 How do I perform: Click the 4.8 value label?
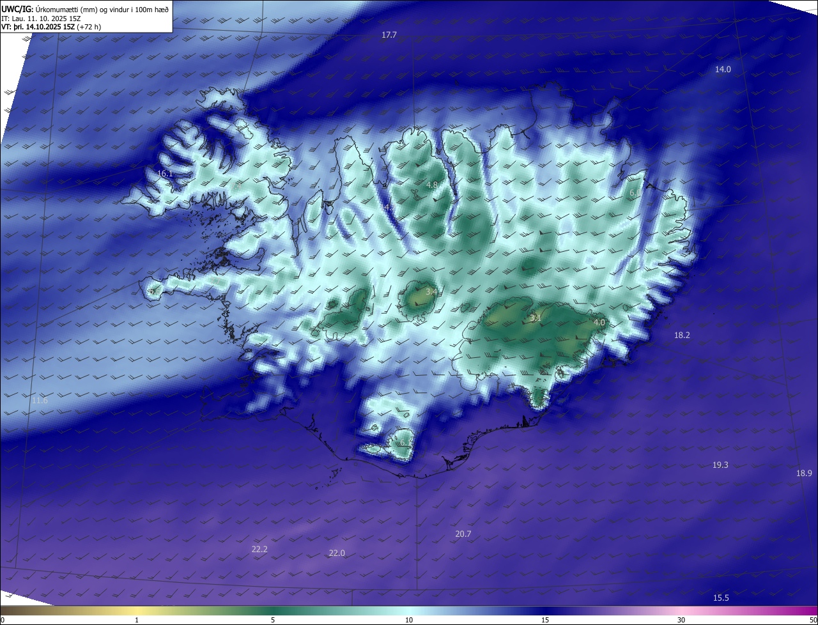pos(432,185)
